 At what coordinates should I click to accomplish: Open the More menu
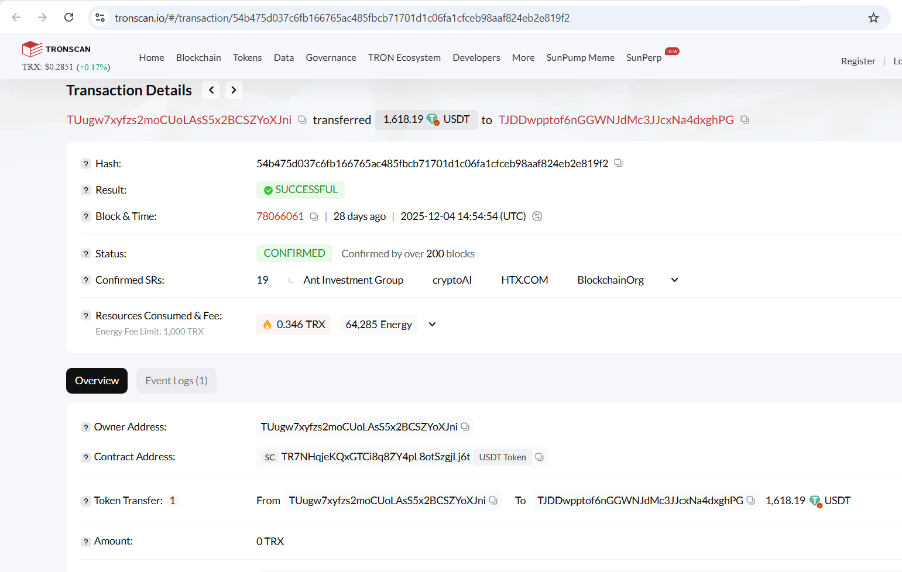[x=523, y=57]
